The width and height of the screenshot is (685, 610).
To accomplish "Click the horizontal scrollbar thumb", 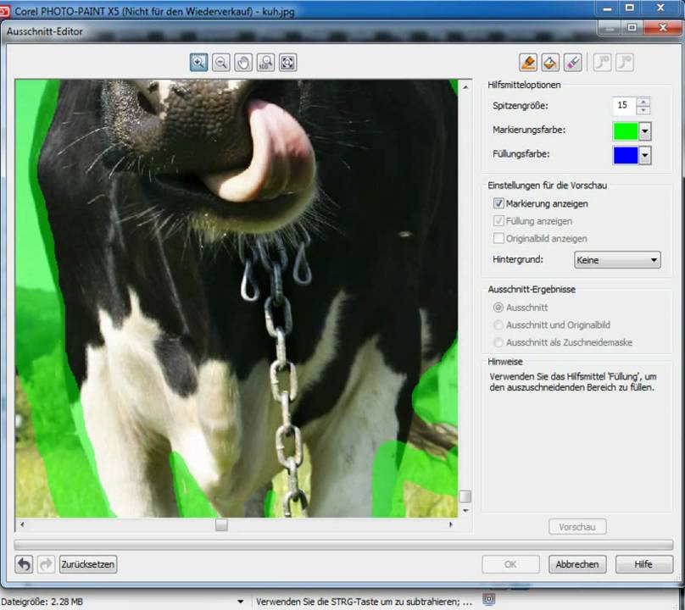I will click(221, 524).
